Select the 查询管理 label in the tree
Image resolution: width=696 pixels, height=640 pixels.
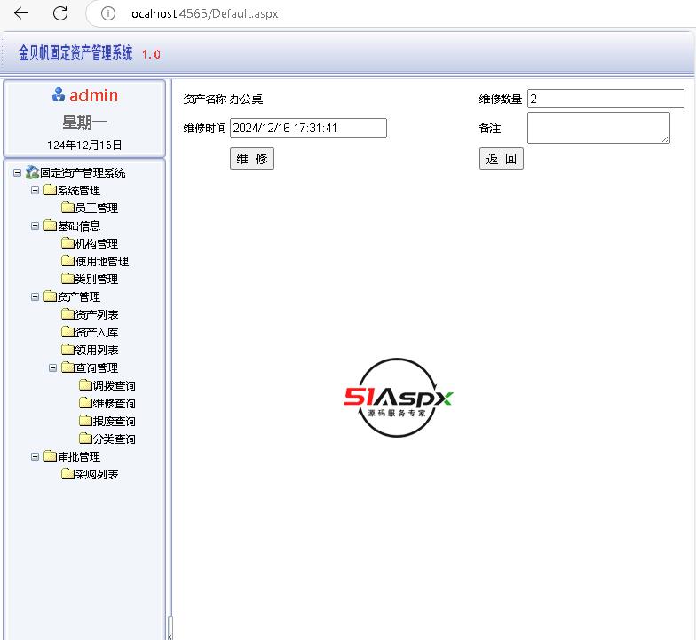96,367
